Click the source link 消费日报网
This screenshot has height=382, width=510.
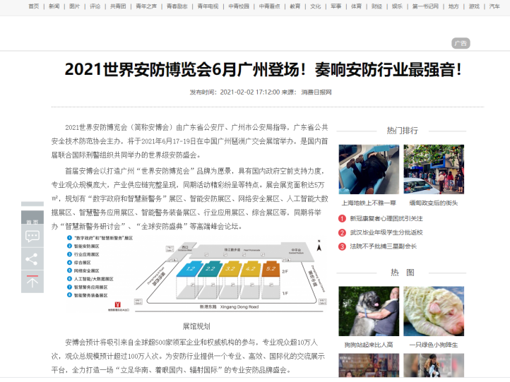pyautogui.click(x=316, y=92)
